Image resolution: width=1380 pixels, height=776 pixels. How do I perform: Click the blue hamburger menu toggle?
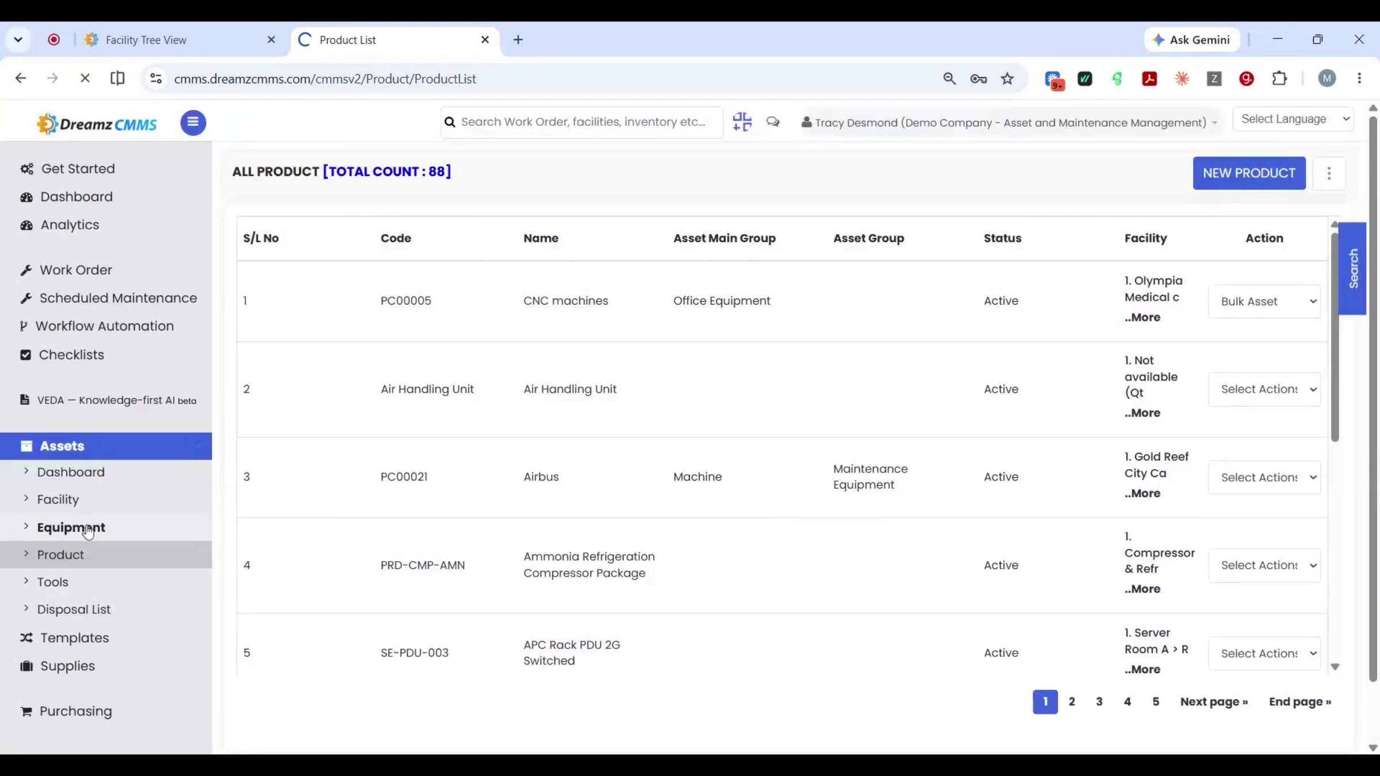coord(193,122)
